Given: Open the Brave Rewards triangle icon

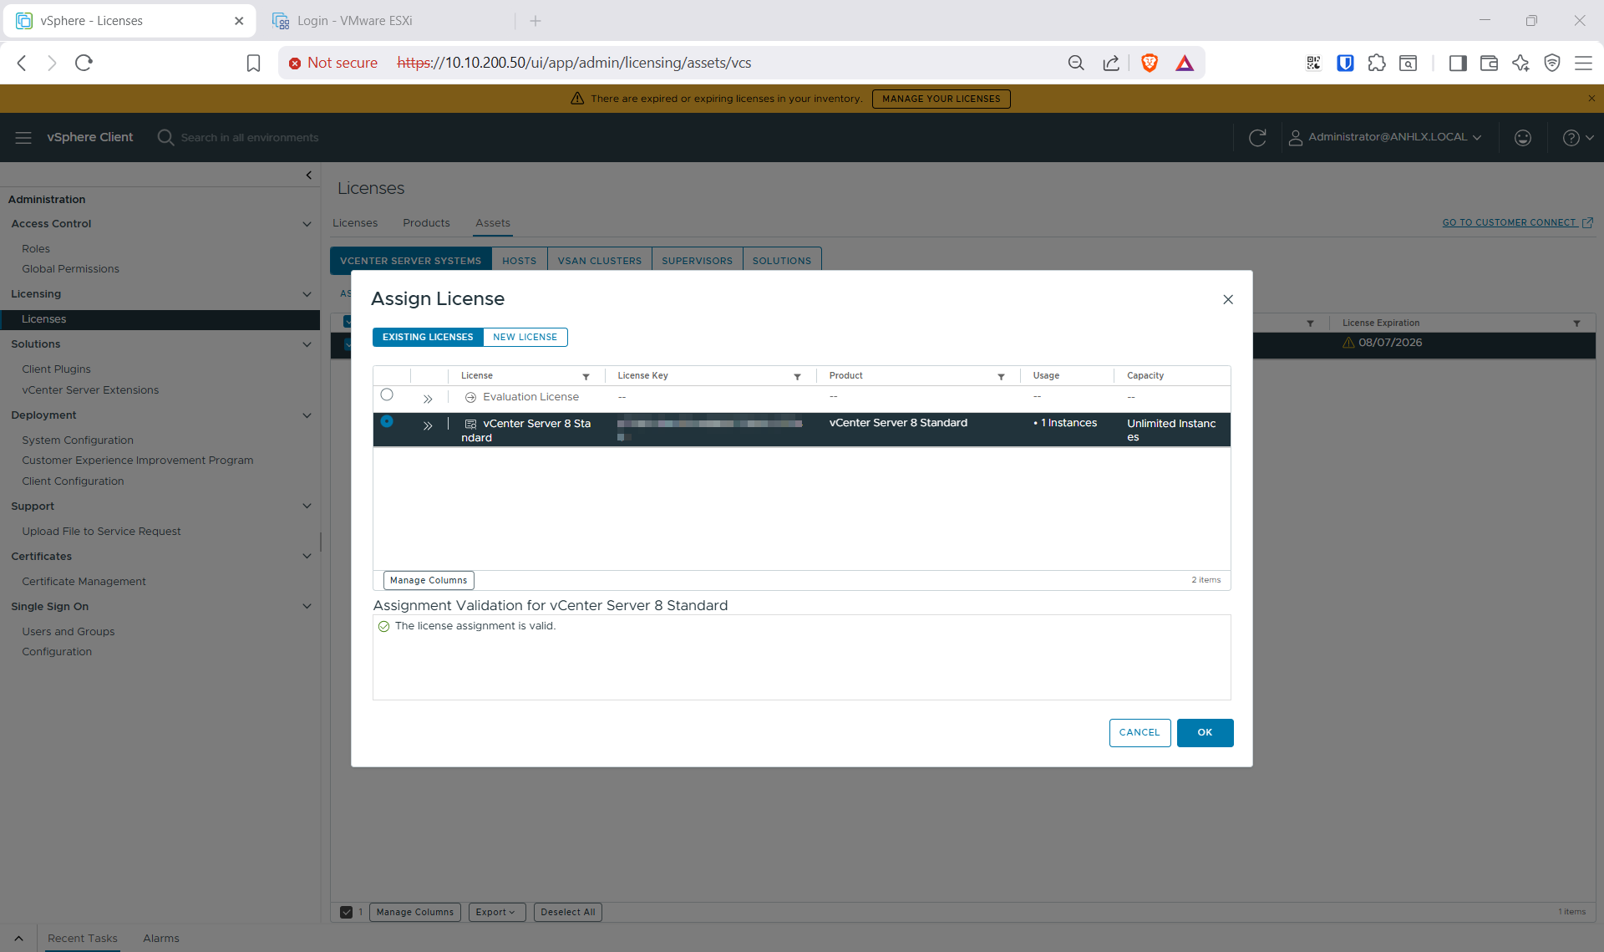Looking at the screenshot, I should click(x=1185, y=63).
